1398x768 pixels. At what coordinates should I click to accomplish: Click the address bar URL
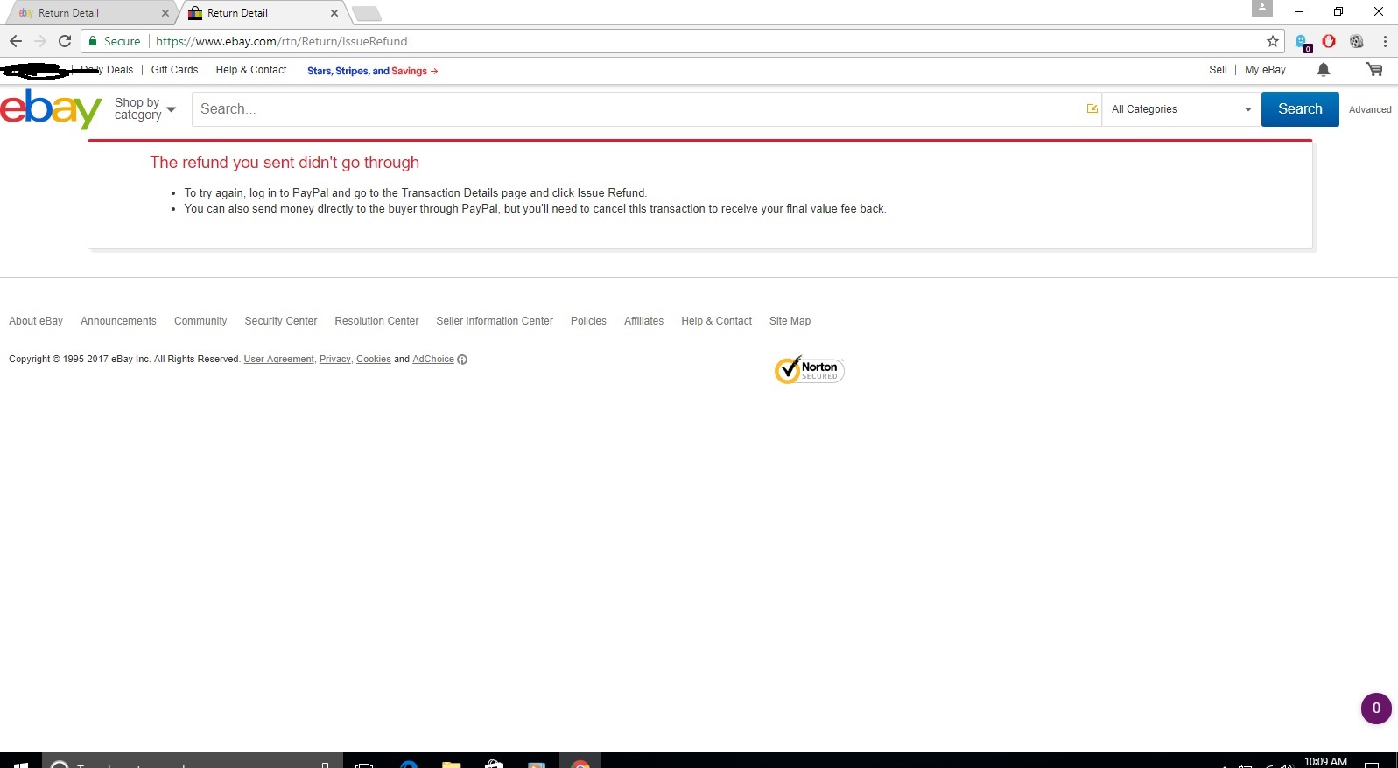[281, 41]
